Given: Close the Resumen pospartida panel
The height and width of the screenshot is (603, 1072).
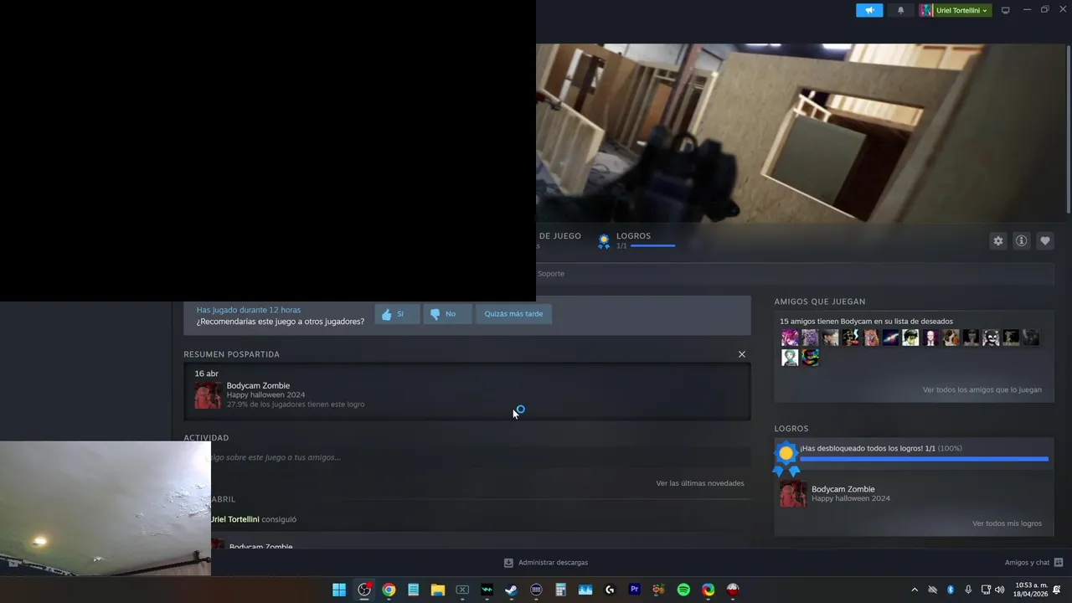Looking at the screenshot, I should coord(742,354).
